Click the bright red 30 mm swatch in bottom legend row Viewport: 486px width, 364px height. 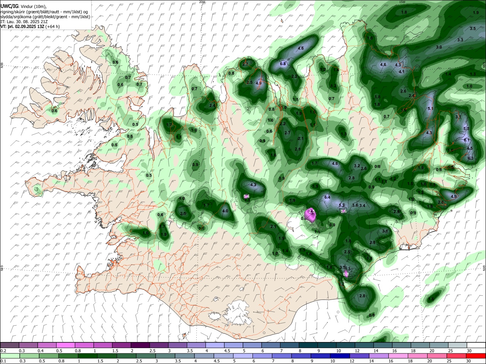pyautogui.click(x=476, y=356)
